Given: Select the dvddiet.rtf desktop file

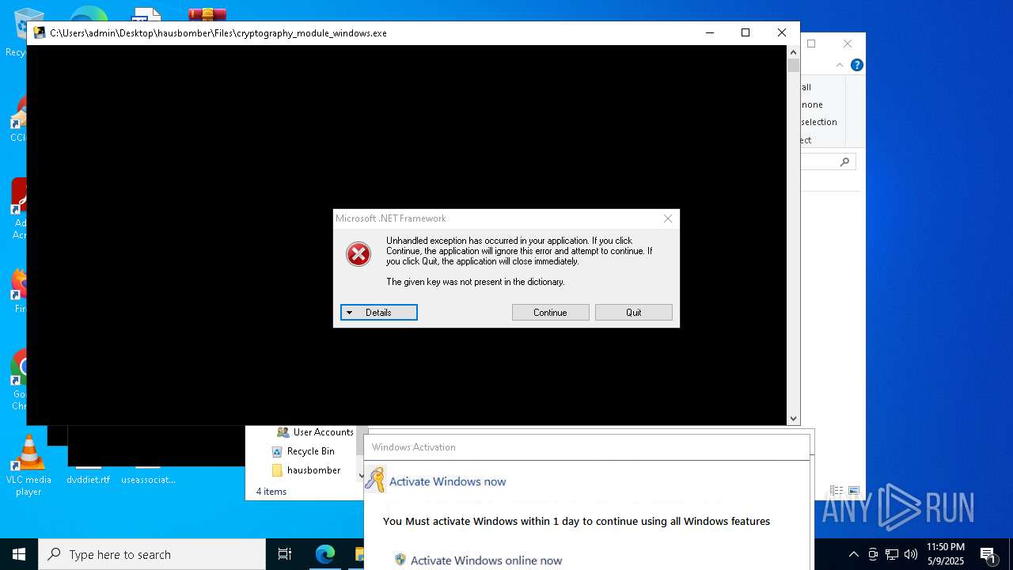Looking at the screenshot, I should tap(88, 480).
